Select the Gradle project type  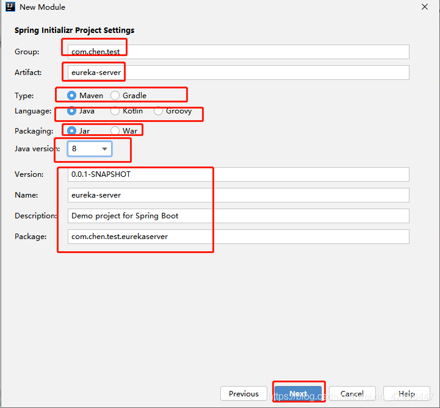click(x=115, y=96)
